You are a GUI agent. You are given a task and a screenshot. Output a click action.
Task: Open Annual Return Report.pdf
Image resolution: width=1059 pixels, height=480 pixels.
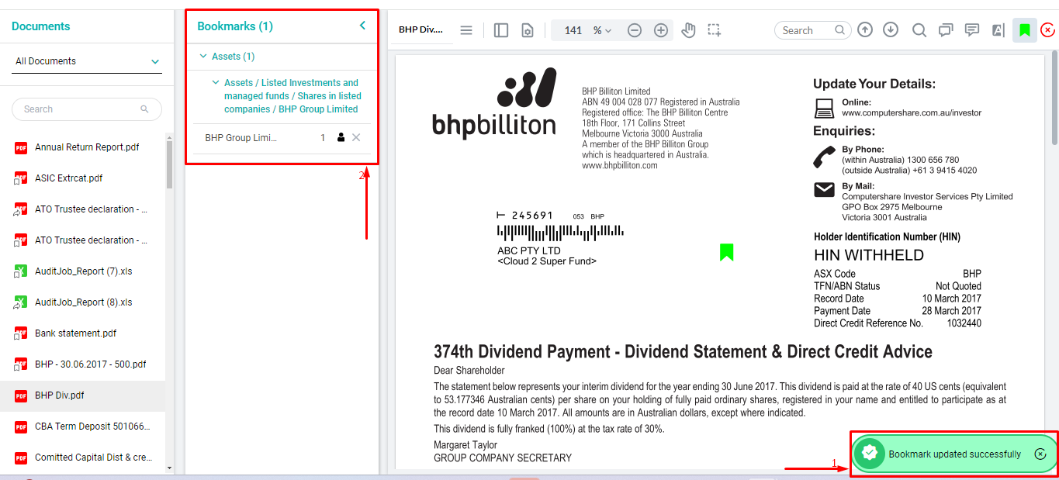pos(87,147)
